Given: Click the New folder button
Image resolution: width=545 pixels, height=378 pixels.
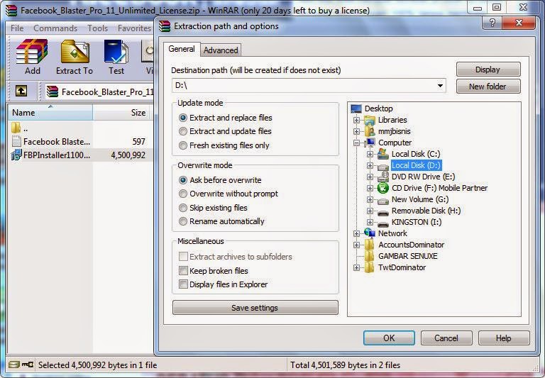Looking at the screenshot, I should pos(488,86).
